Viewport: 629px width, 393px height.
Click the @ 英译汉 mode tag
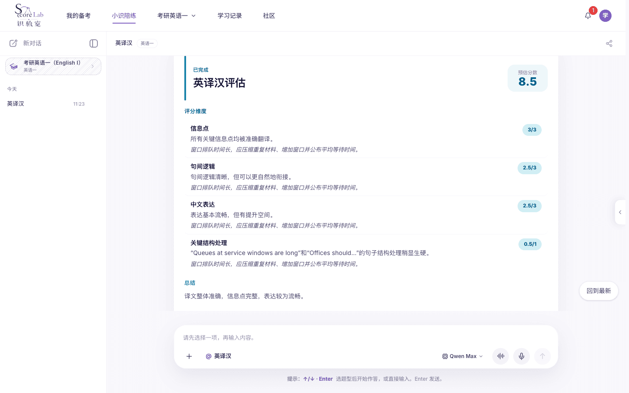218,356
